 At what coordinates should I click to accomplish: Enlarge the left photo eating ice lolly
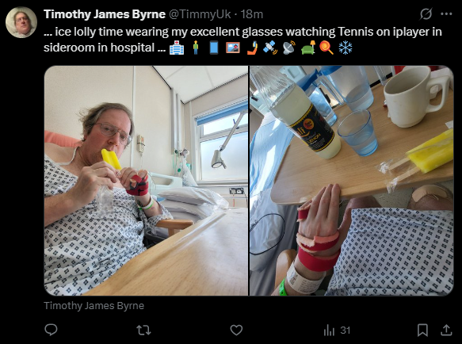tap(146, 181)
